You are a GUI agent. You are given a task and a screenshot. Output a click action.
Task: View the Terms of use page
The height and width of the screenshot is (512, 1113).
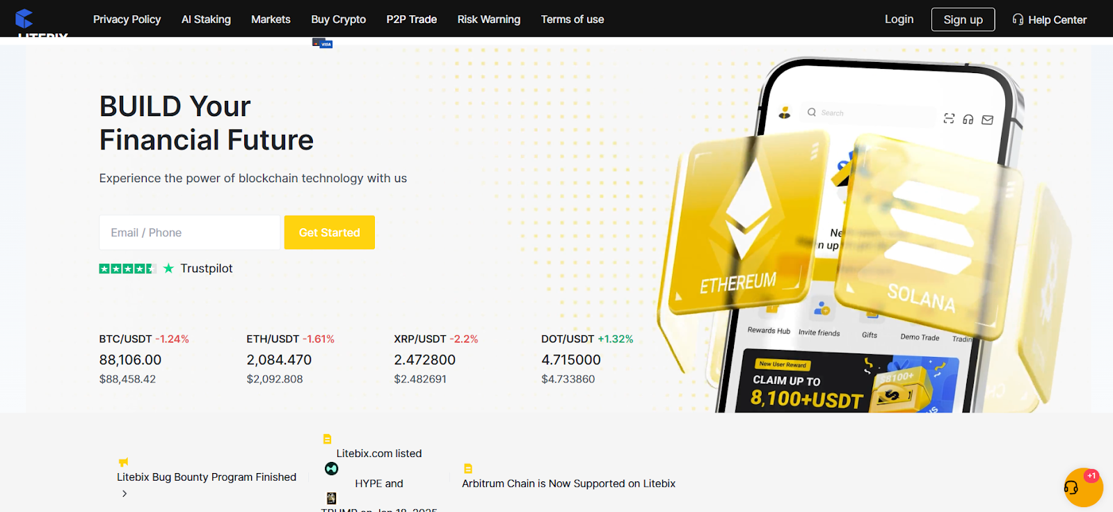click(572, 19)
